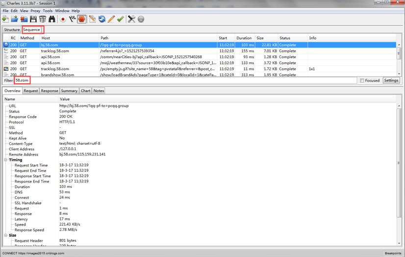Click the Breakpoints button in status bar
The image size is (405, 257).
[x=393, y=254]
